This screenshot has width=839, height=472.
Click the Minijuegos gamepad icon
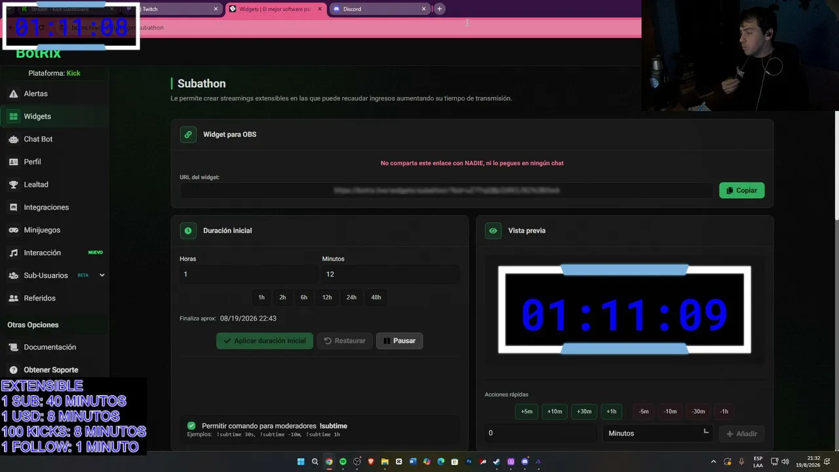coord(13,230)
